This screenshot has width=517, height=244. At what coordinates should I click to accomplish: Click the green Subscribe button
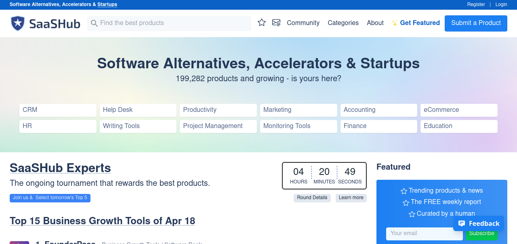point(482,234)
